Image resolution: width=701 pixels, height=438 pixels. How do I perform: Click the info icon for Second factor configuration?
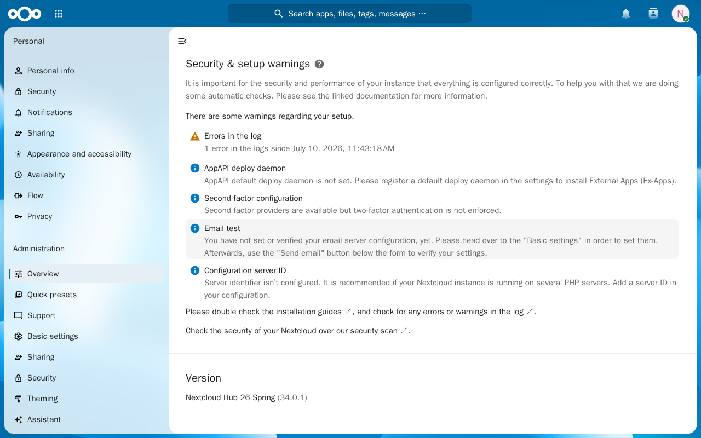[195, 198]
